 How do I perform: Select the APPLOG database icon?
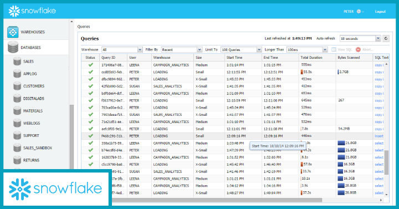pos(17,74)
